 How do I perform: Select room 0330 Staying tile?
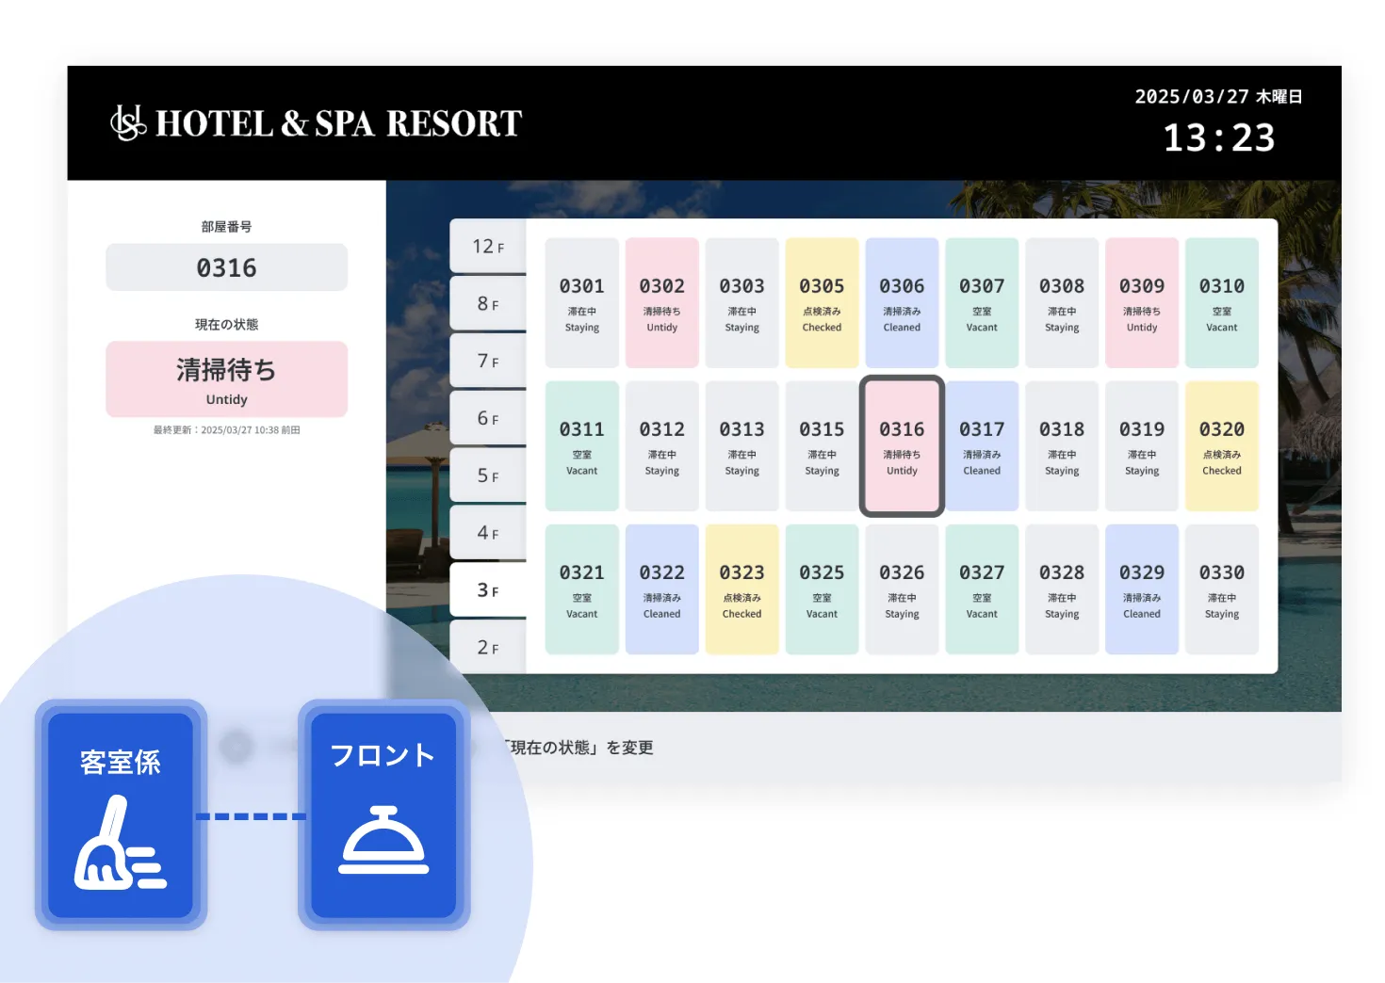[1222, 589]
